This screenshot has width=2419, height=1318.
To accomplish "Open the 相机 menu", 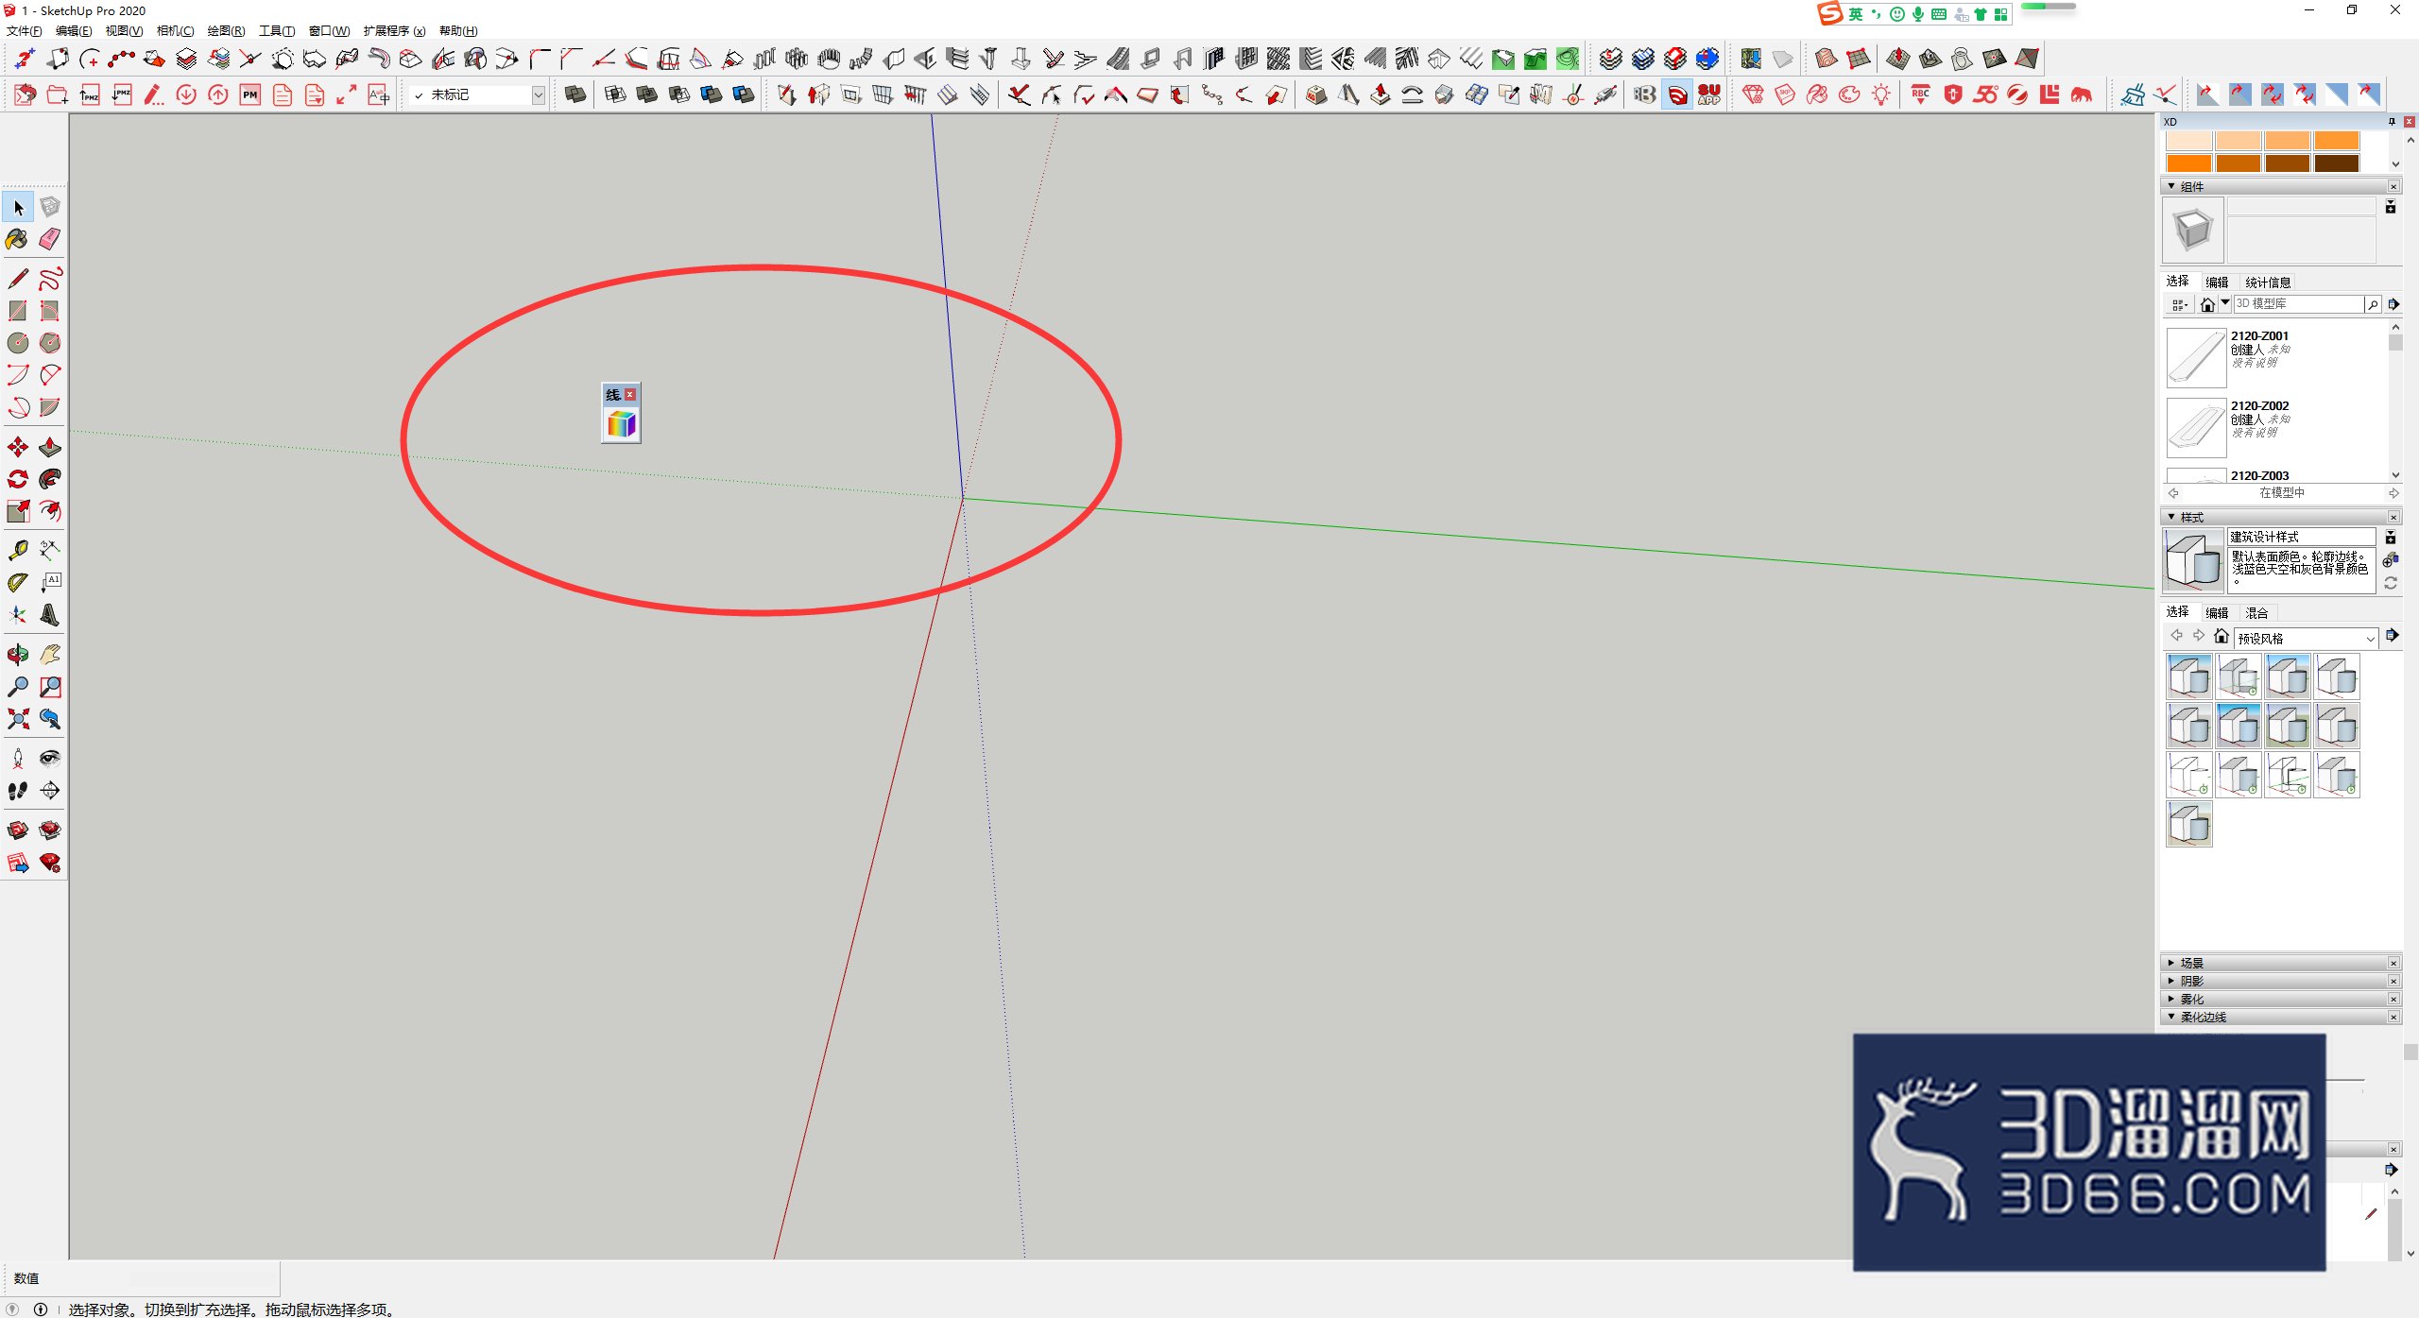I will tap(175, 31).
